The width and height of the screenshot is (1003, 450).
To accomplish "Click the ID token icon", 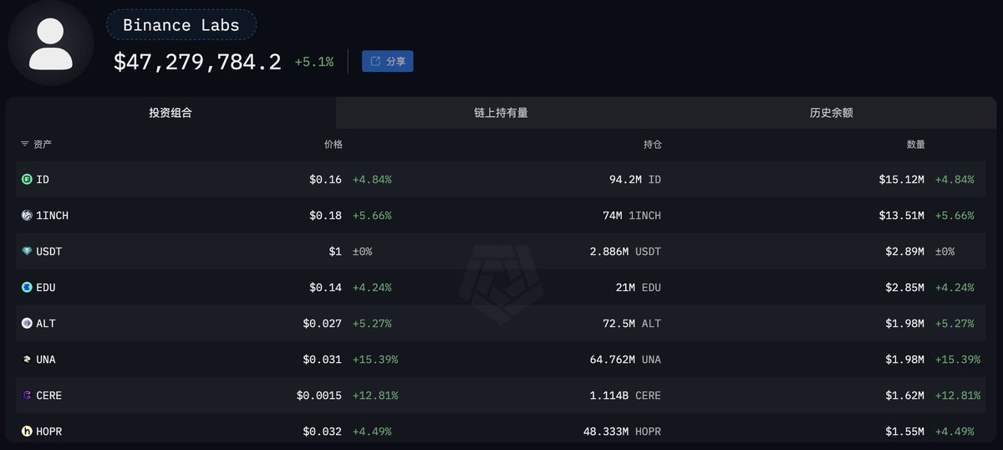I will tap(27, 179).
